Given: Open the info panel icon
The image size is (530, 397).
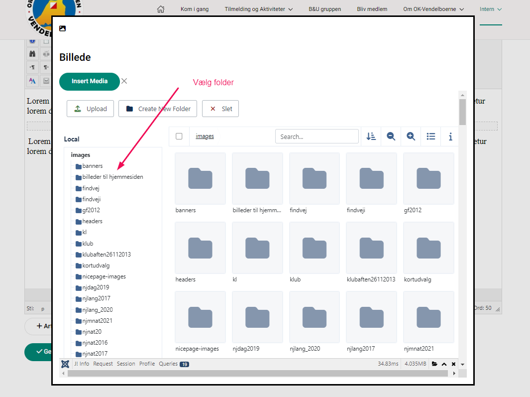Looking at the screenshot, I should (450, 136).
